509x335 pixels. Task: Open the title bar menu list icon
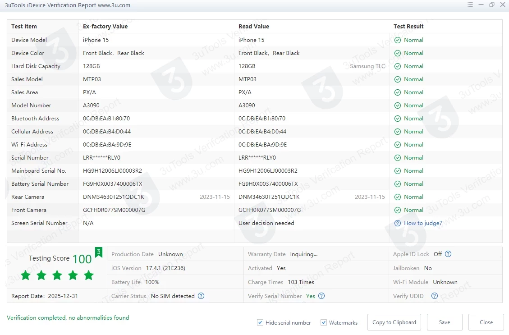[470, 5]
